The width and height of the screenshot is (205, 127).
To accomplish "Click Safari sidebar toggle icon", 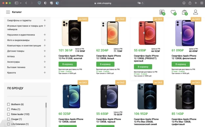I will click(x=16, y=3).
